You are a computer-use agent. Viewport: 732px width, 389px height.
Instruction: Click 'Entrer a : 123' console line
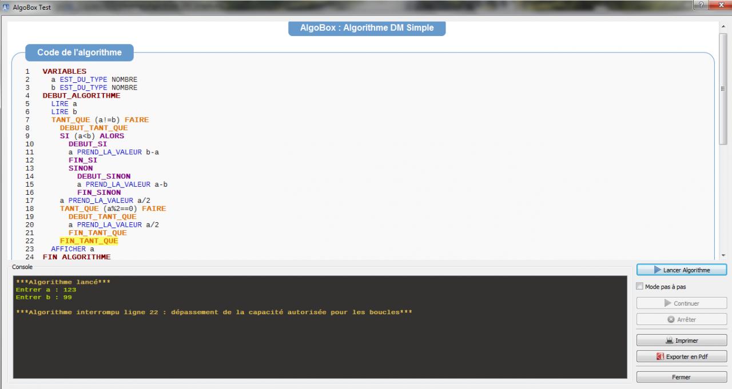coord(46,290)
